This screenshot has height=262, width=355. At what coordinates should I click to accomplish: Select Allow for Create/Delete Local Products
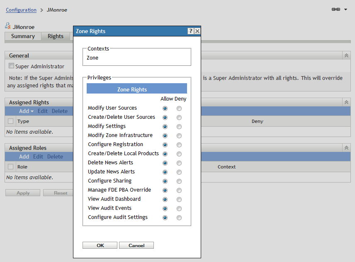click(165, 154)
